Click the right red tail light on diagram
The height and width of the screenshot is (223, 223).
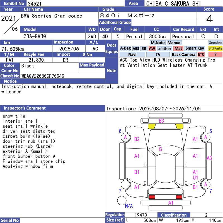point(179,197)
